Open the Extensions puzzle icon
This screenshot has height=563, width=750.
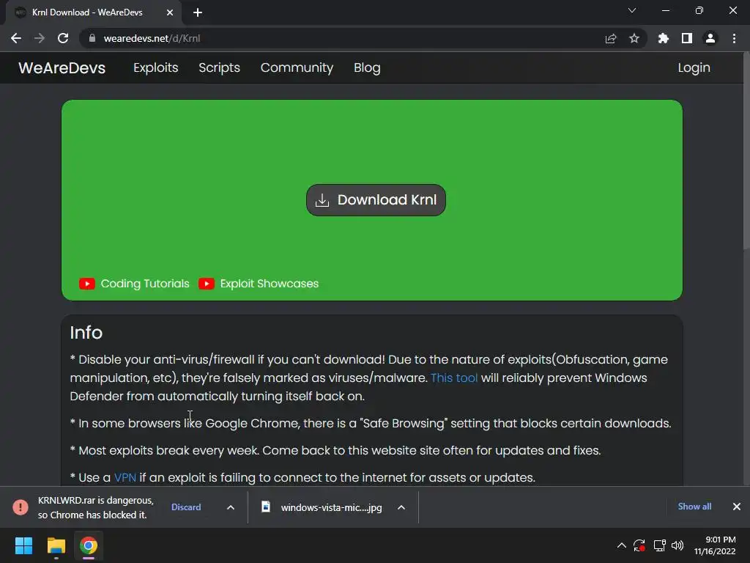(x=664, y=38)
